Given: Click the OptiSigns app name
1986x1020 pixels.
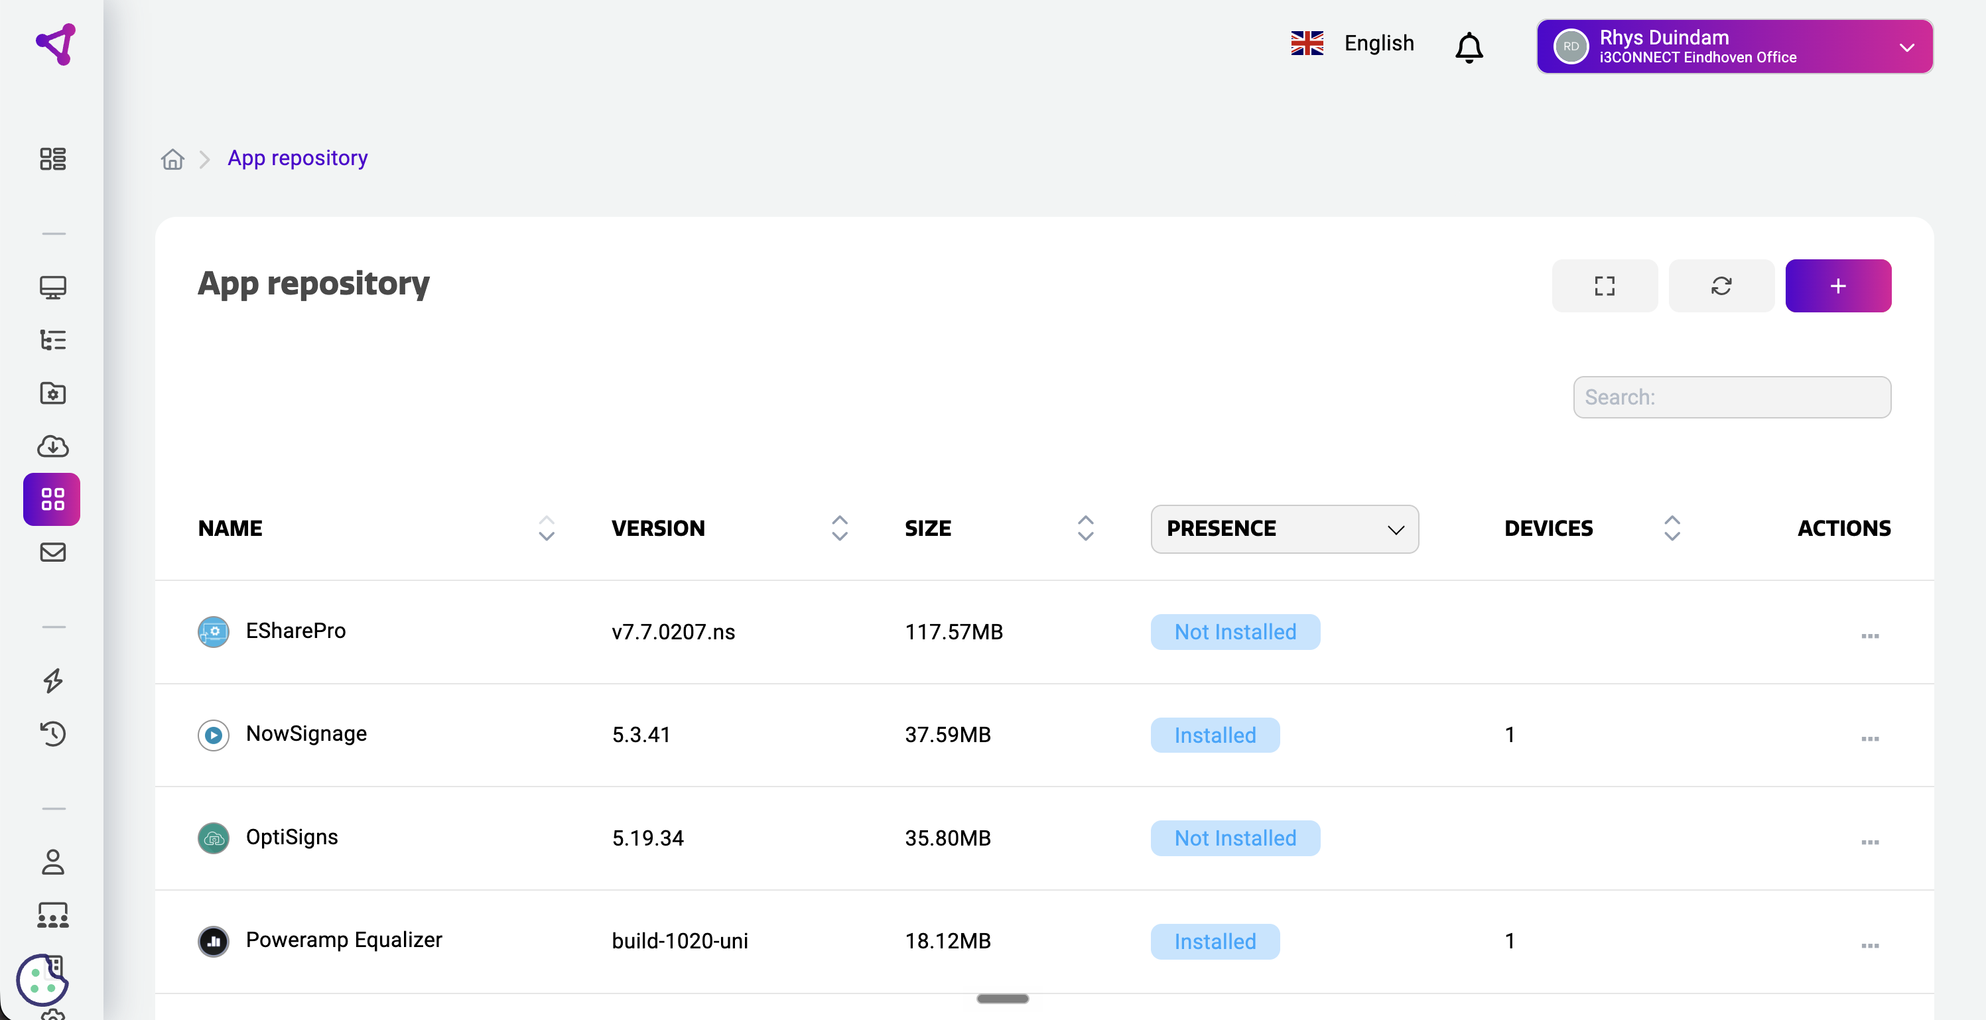Looking at the screenshot, I should (291, 837).
